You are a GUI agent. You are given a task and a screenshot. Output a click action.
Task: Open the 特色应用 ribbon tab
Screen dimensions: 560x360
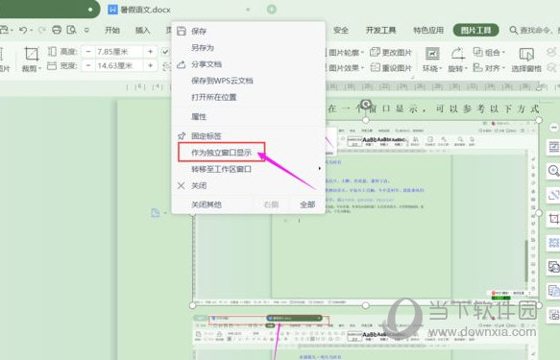[x=428, y=31]
